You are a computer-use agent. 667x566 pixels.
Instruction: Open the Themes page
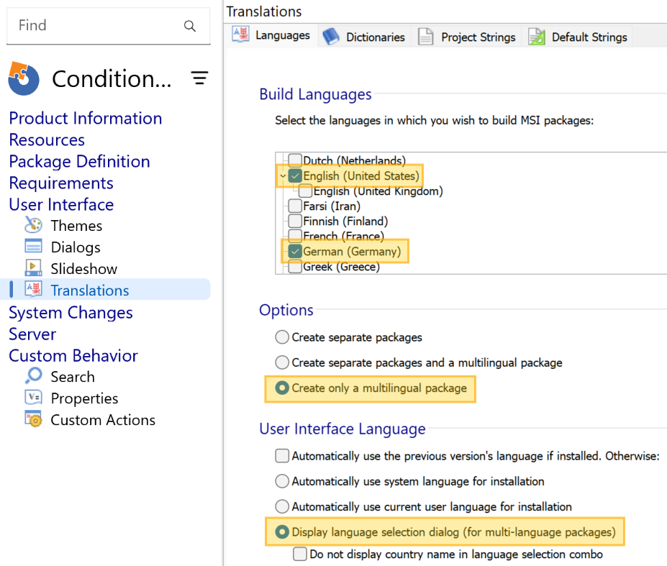(76, 225)
